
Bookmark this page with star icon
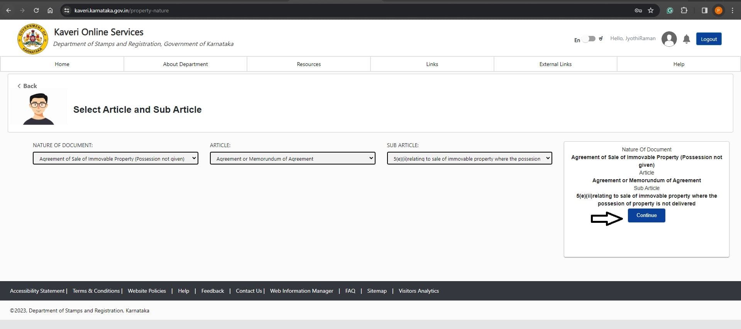point(651,10)
